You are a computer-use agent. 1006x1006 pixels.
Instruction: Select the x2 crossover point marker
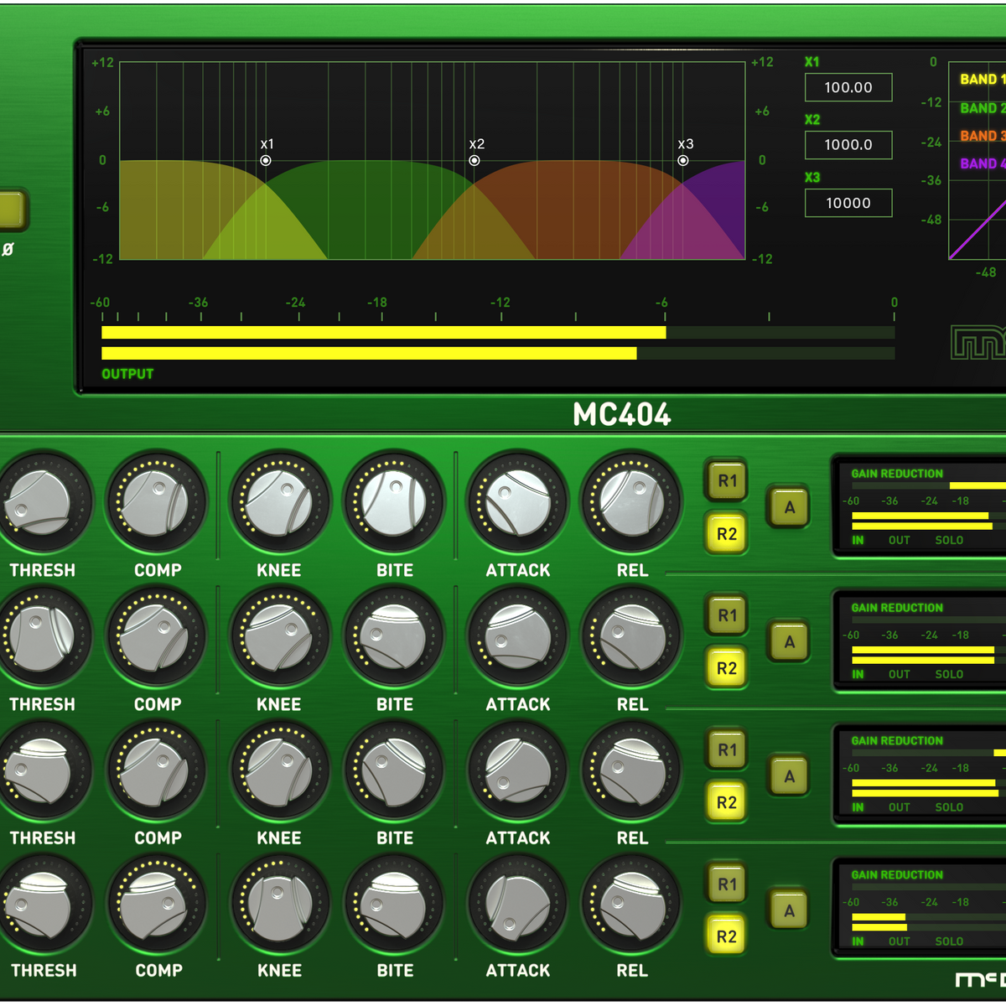coord(474,160)
